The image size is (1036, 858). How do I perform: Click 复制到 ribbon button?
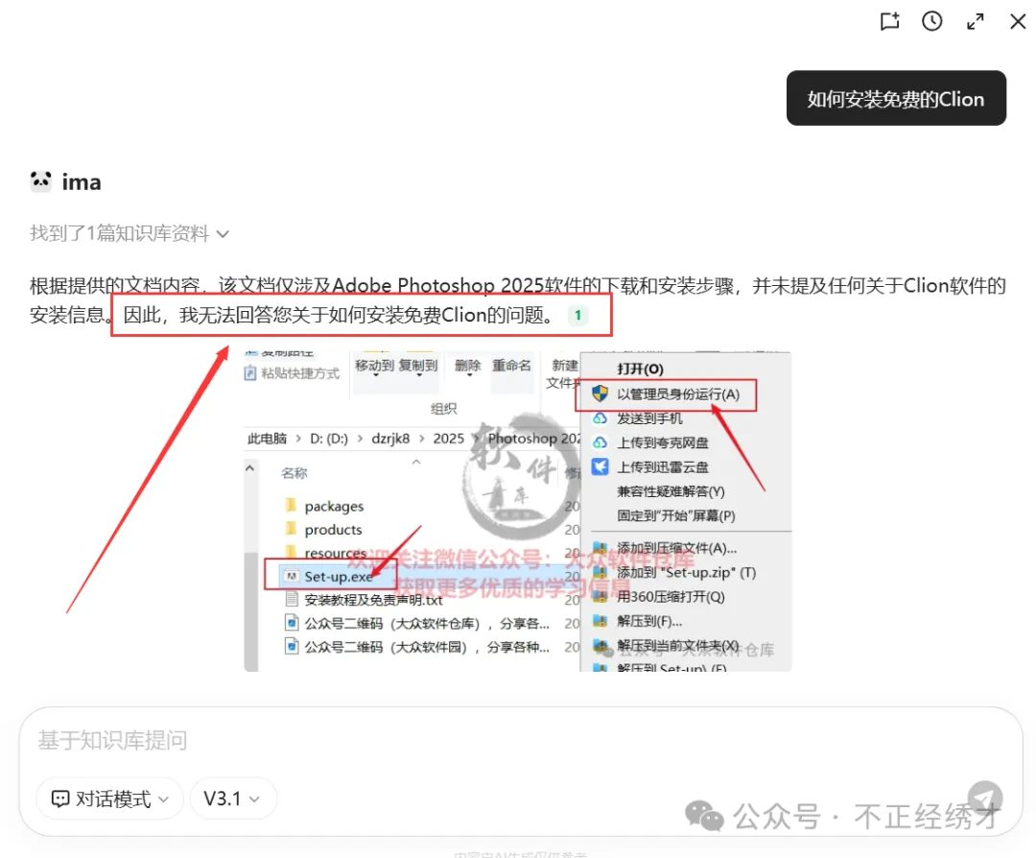tap(418, 367)
